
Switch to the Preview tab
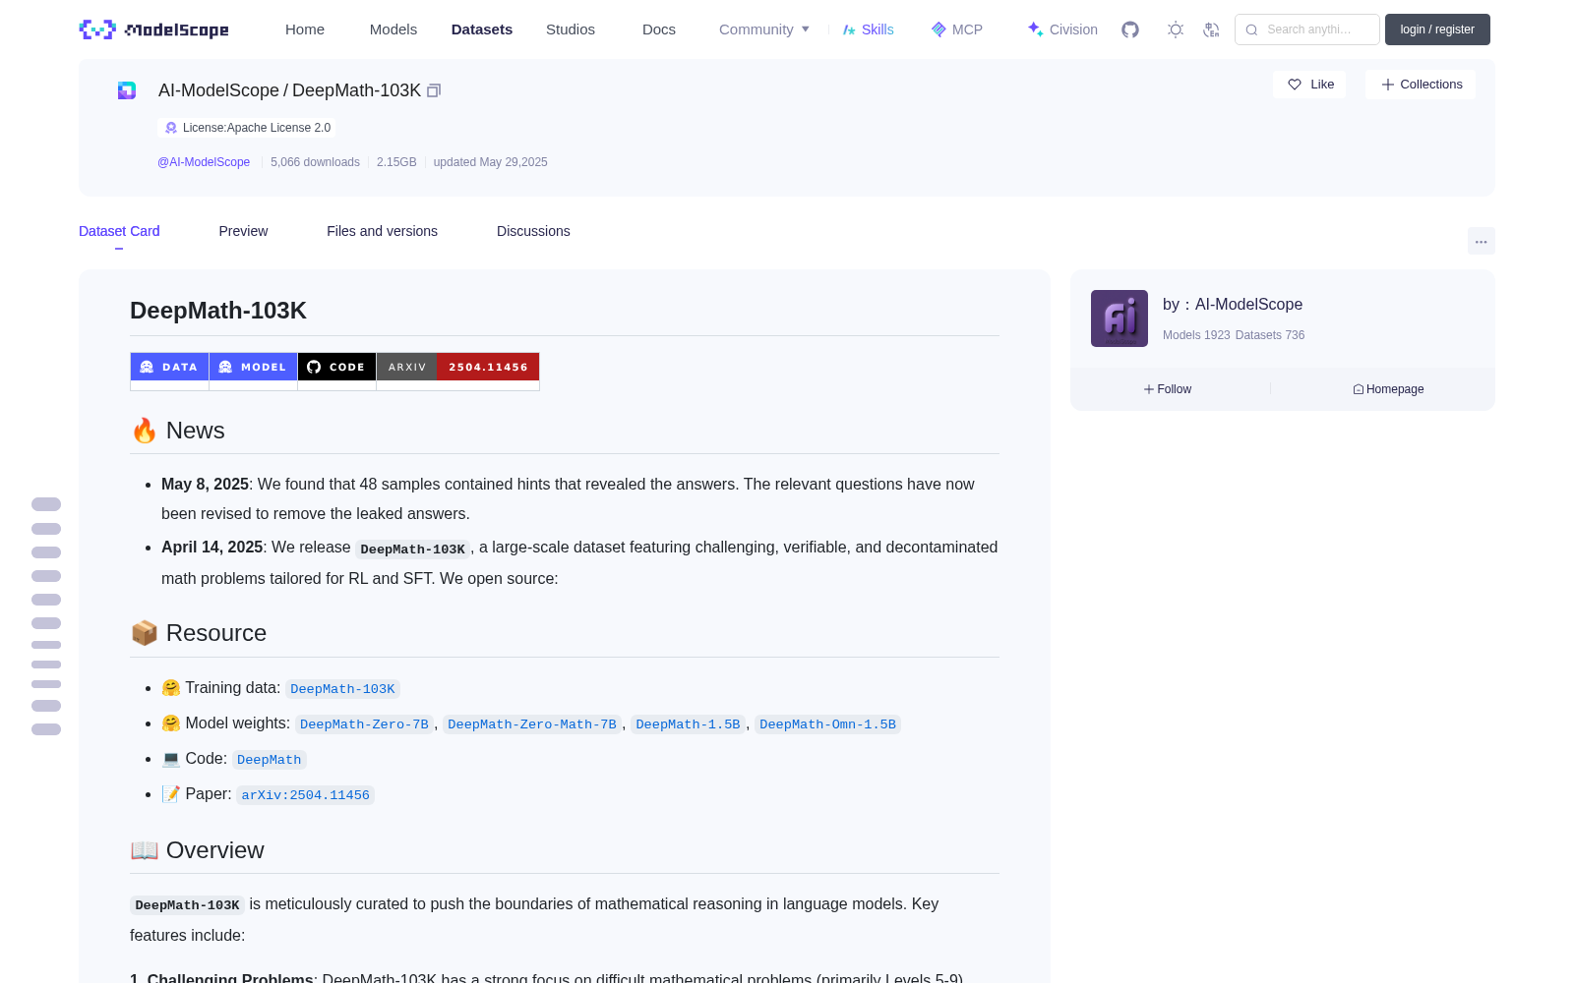pos(243,231)
